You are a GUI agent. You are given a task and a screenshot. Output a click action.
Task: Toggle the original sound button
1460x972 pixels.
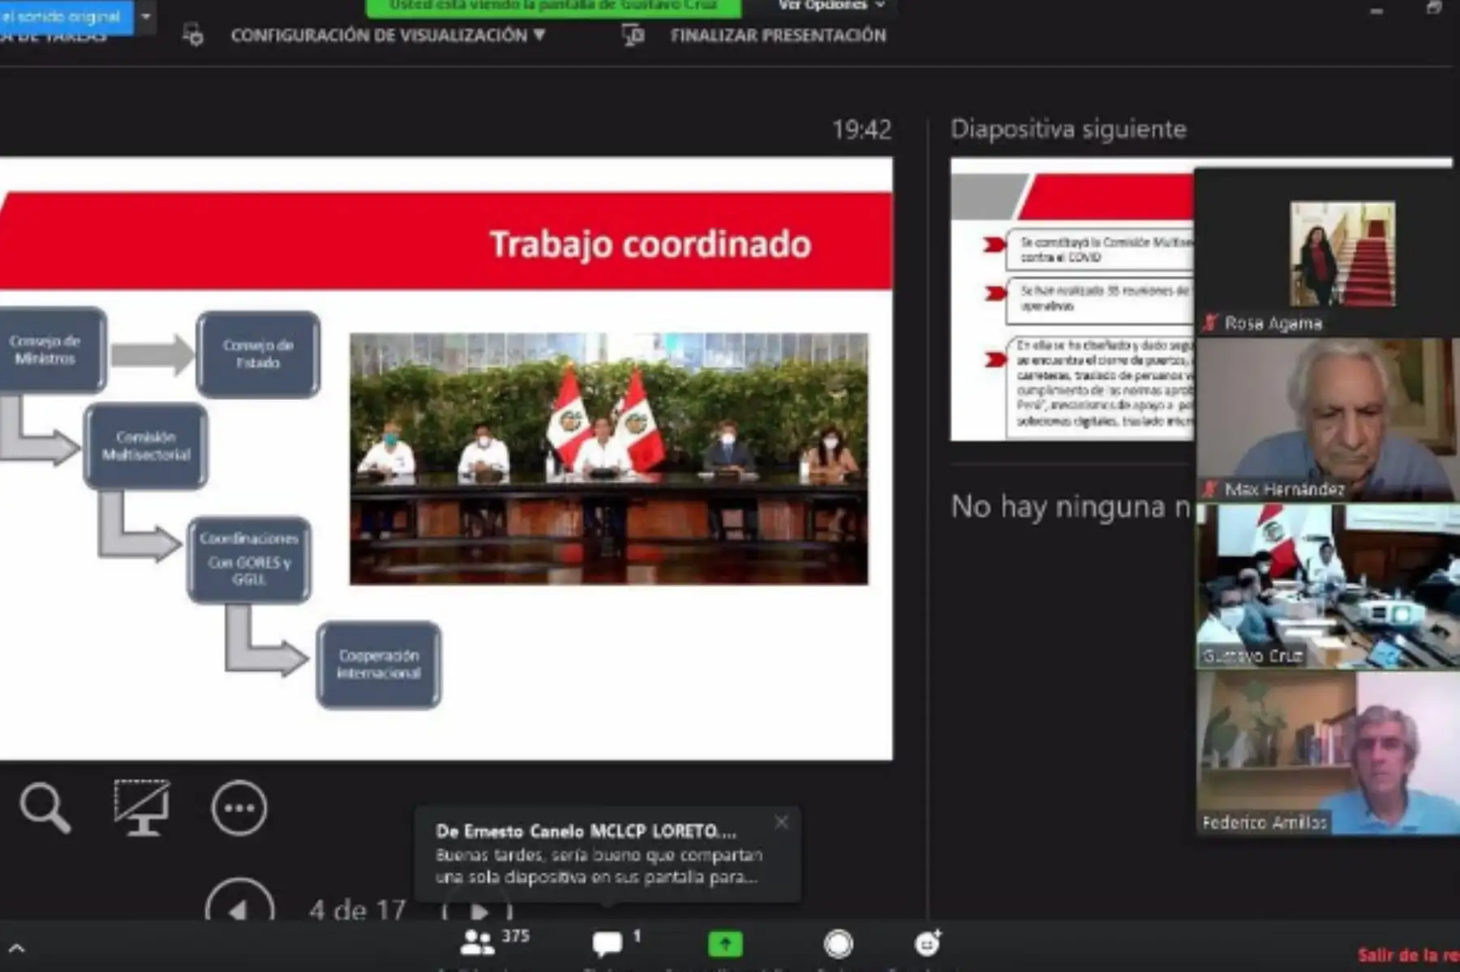[67, 16]
